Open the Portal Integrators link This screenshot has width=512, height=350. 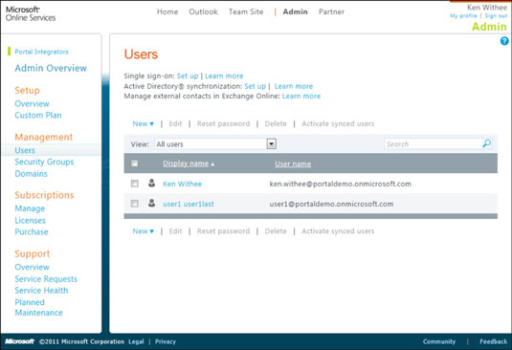click(41, 52)
